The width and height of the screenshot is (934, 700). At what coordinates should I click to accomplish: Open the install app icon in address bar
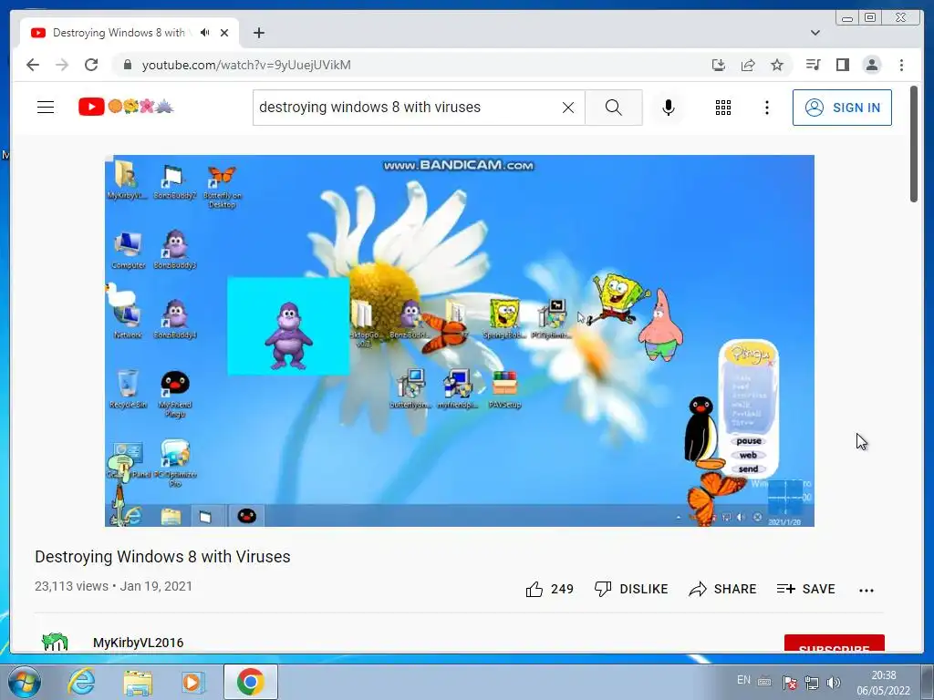(x=719, y=65)
